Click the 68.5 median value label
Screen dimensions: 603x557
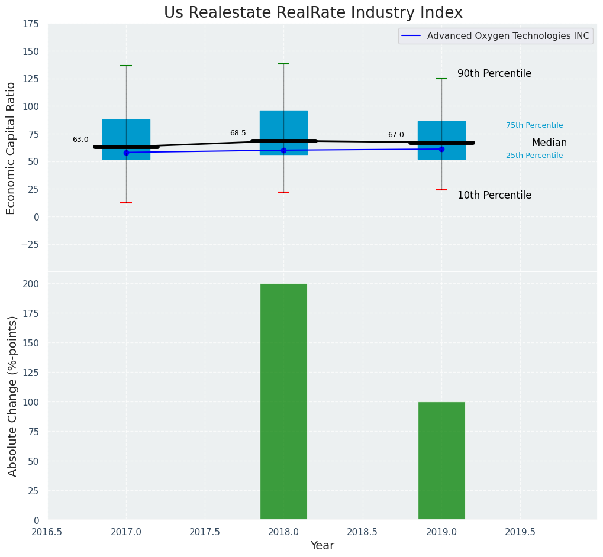pos(238,133)
